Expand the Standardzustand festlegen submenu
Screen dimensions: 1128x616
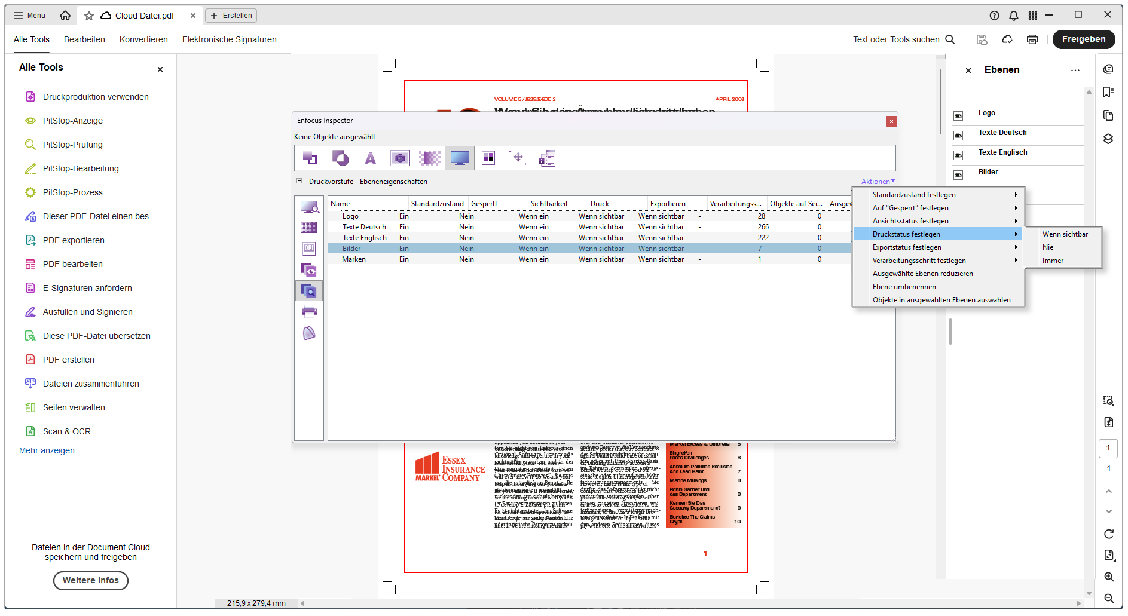click(x=914, y=194)
